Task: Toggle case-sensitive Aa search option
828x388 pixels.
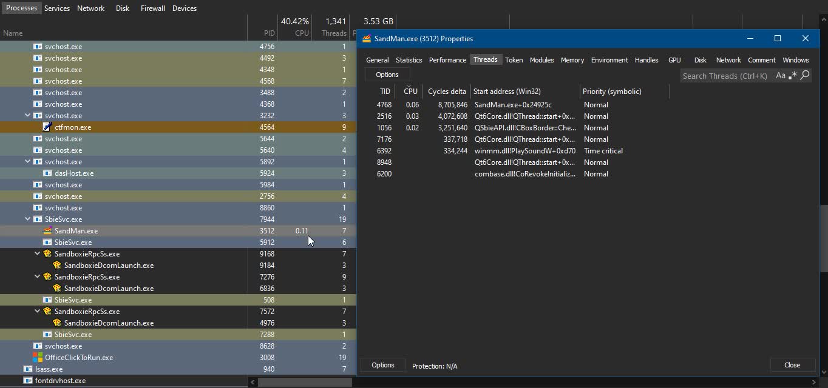Action: point(781,76)
